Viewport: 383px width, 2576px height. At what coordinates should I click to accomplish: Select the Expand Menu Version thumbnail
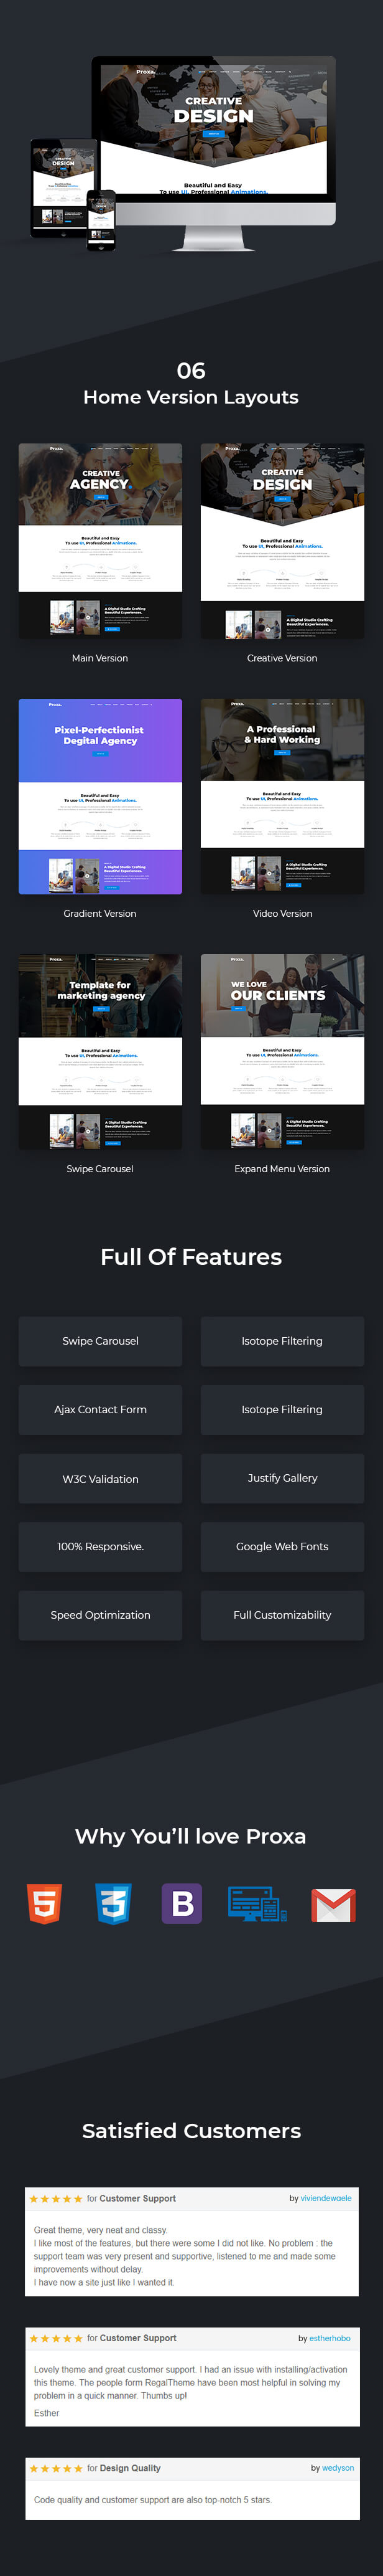click(282, 1052)
